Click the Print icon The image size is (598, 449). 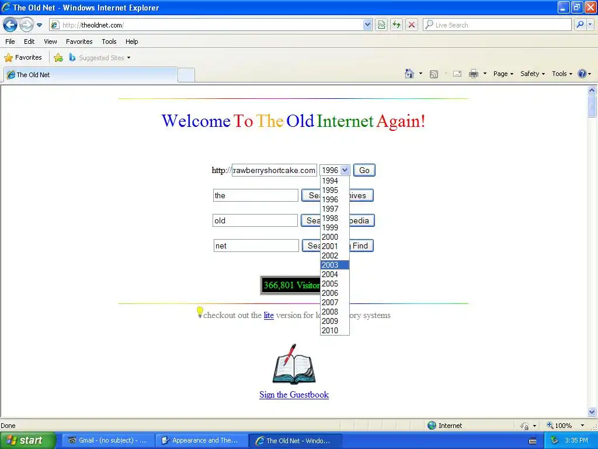[x=473, y=74]
